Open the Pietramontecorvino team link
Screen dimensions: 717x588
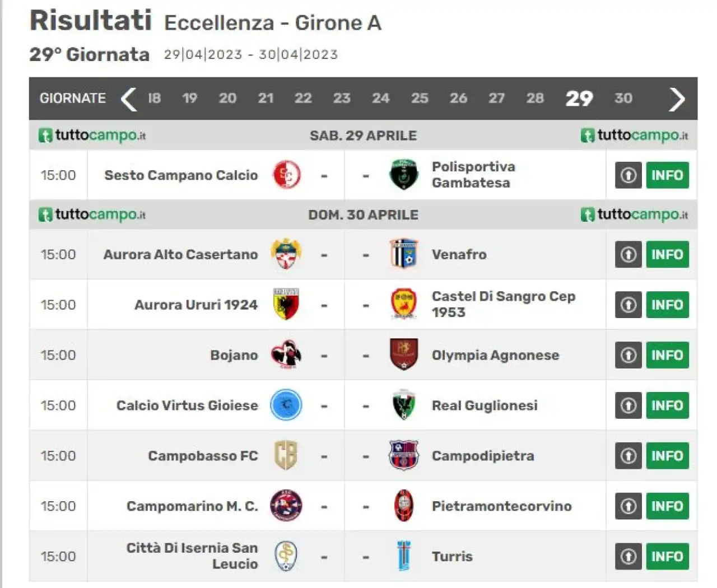click(502, 506)
